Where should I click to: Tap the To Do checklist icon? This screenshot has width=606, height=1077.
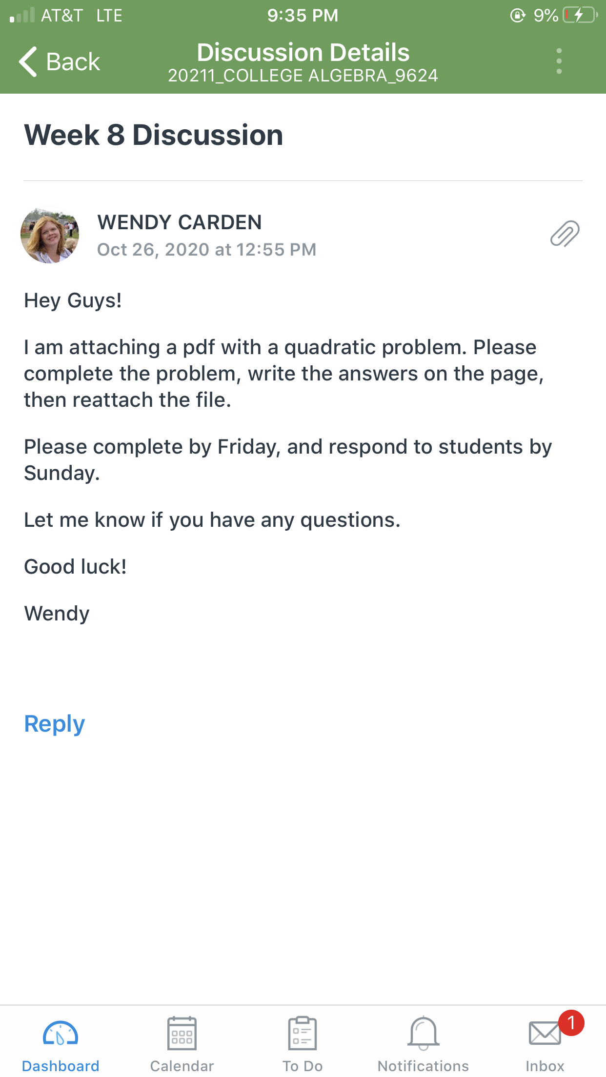pos(303,1033)
